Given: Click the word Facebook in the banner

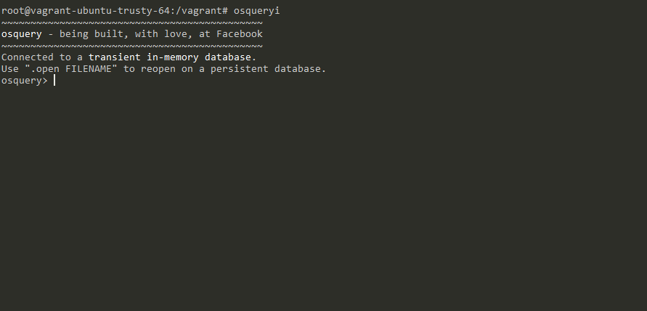Looking at the screenshot, I should (240, 34).
